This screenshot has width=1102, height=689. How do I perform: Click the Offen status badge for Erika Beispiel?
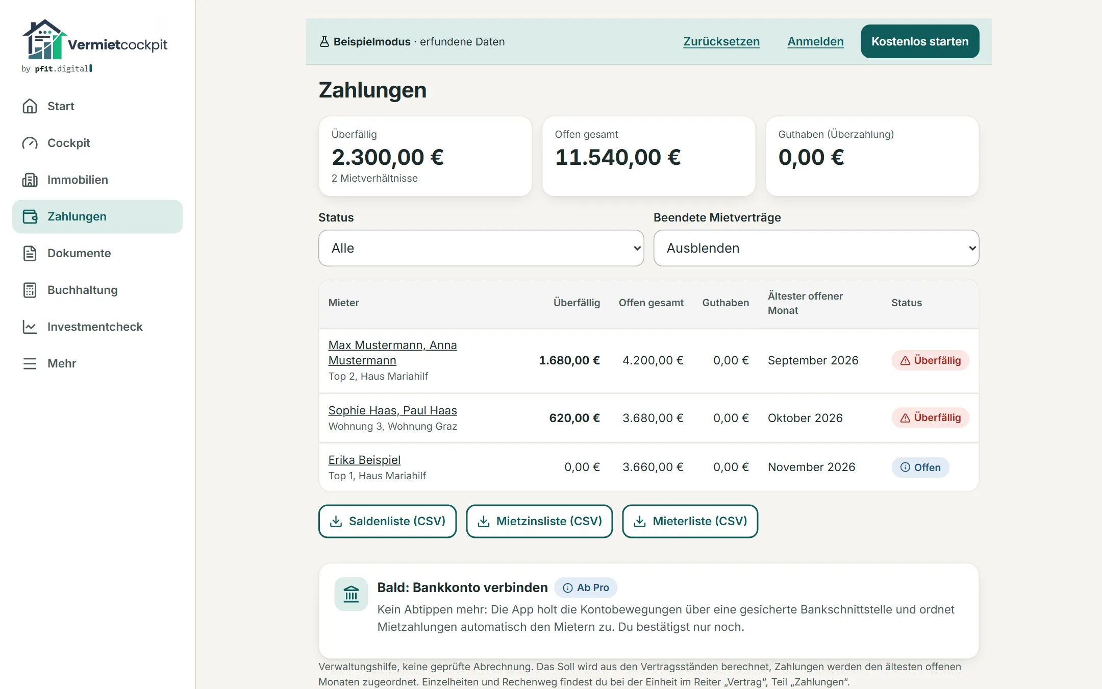920,467
